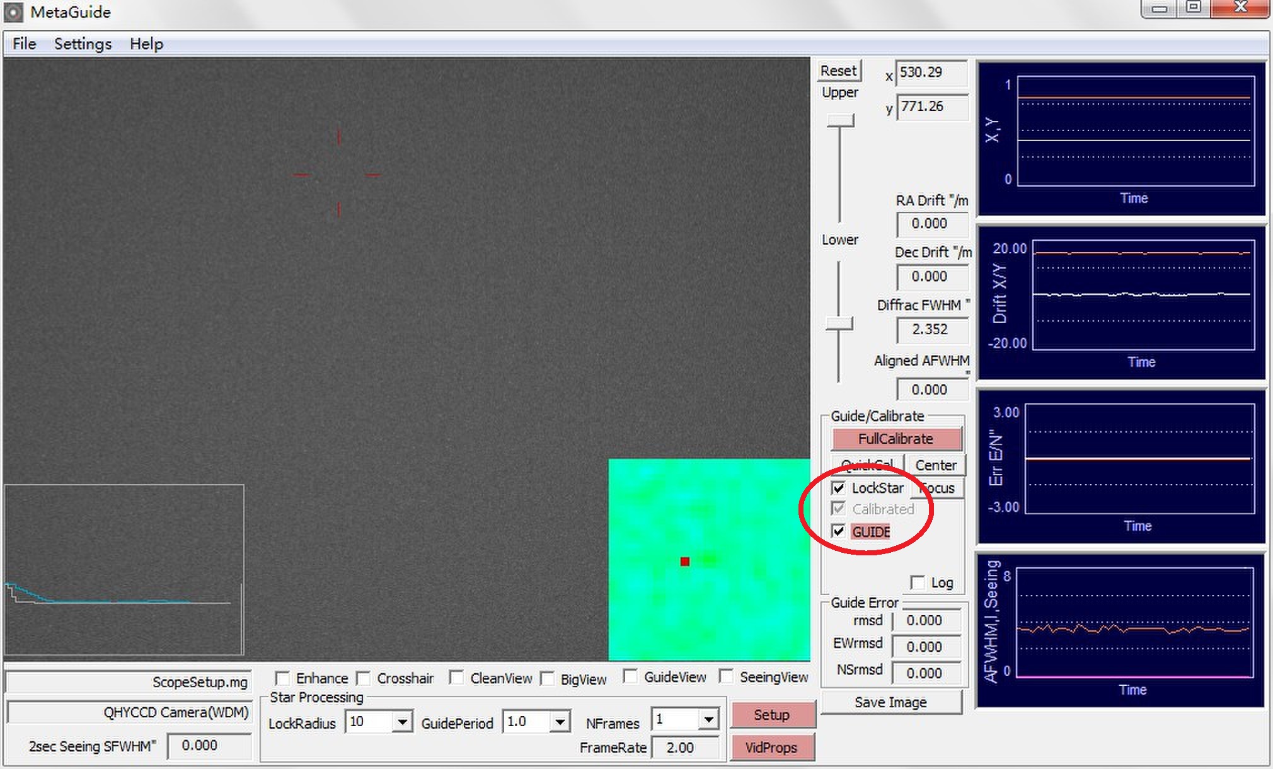
Task: Click the red star centroid marker
Action: point(685,561)
